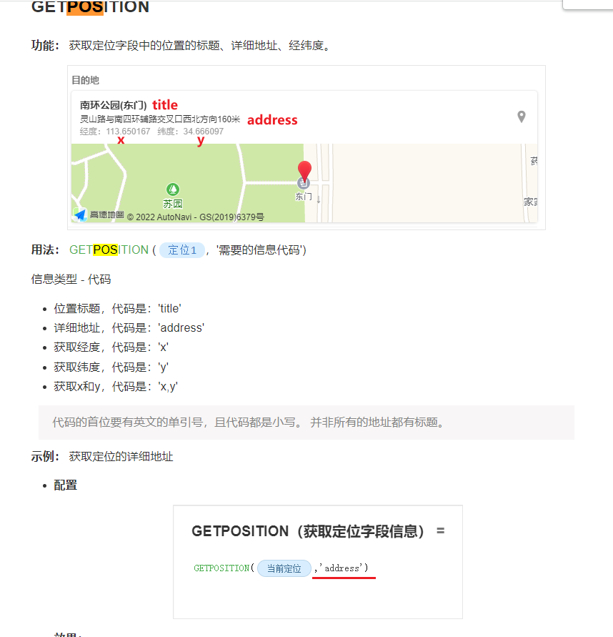Click the green 苏园 park icon on map
This screenshot has width=613, height=637.
pos(173,189)
